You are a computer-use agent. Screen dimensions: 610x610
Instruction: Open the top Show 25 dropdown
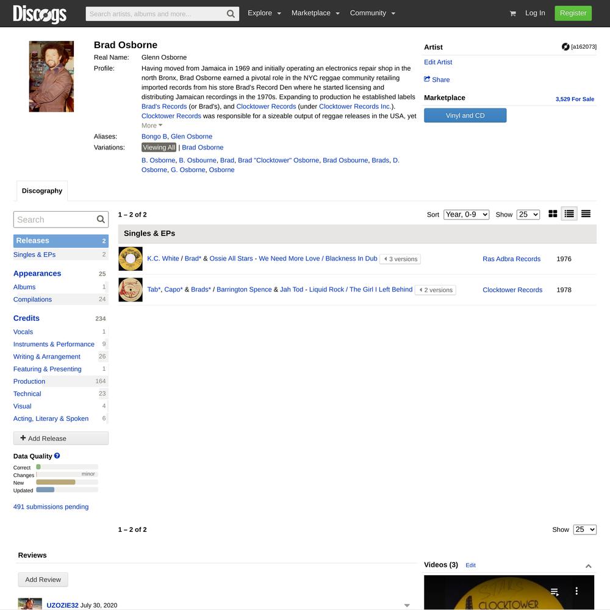tap(528, 214)
